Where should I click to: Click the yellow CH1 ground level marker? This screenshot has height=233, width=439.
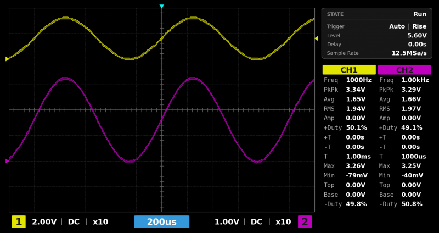click(7, 59)
